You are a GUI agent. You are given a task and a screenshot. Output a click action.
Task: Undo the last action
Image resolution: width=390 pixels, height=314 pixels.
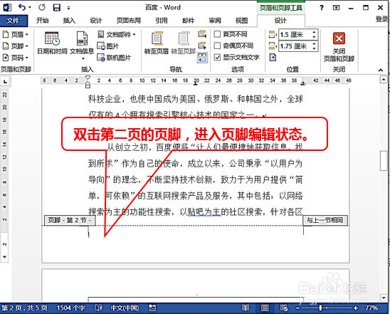(22, 7)
